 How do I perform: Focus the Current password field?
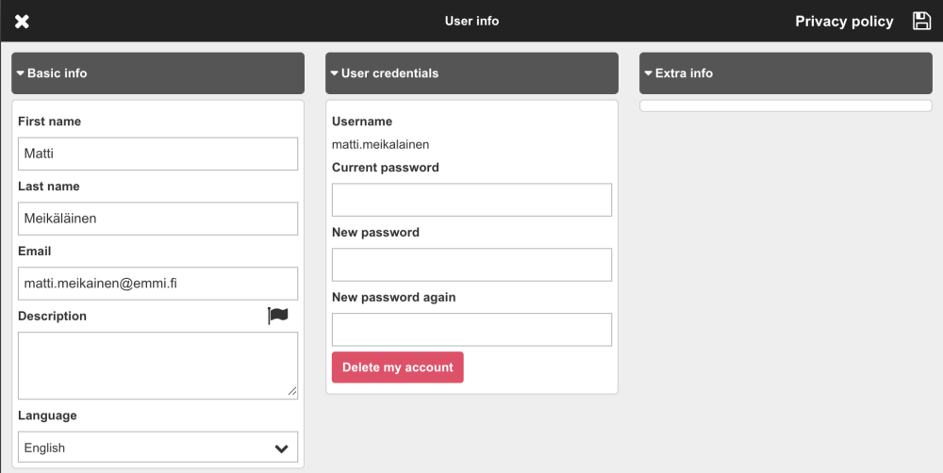pyautogui.click(x=471, y=200)
